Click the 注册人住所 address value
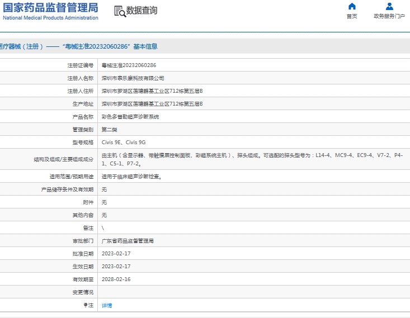The width and height of the screenshot is (410, 318). click(x=152, y=91)
